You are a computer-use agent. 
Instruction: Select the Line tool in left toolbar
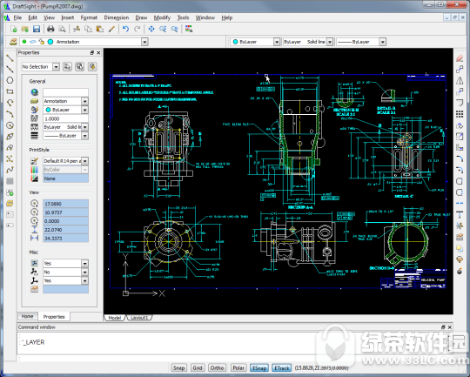10,57
